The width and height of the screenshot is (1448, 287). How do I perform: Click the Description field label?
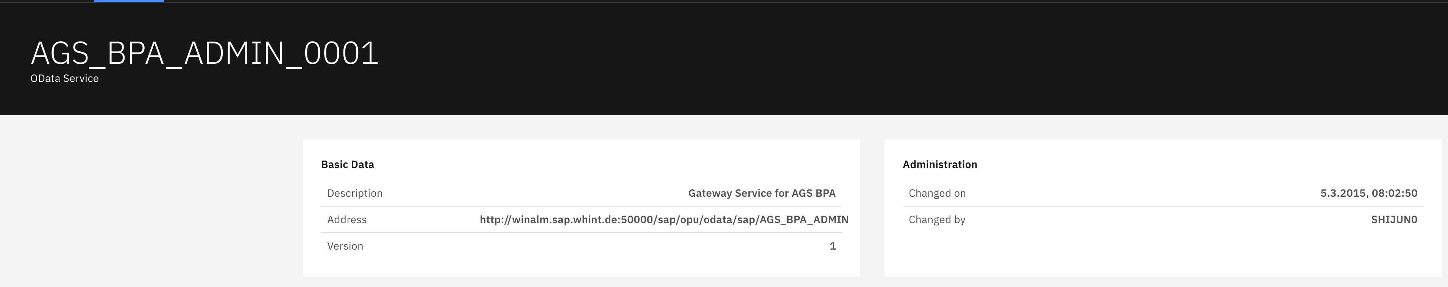tap(355, 193)
